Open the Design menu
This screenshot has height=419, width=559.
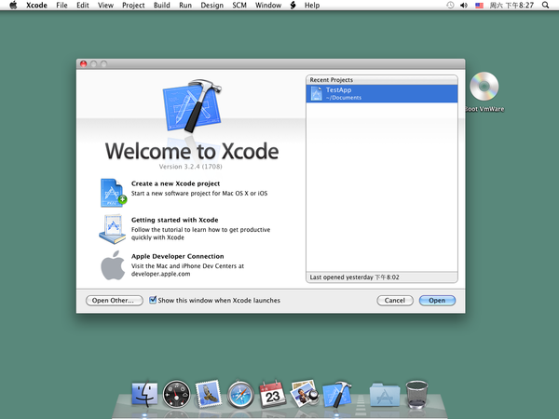(x=211, y=6)
